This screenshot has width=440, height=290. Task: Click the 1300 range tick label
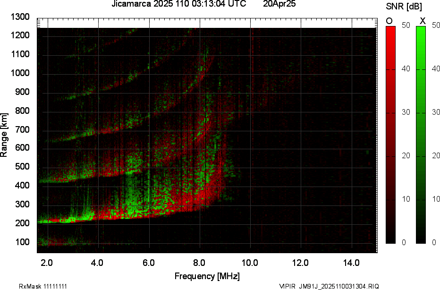(x=20, y=17)
